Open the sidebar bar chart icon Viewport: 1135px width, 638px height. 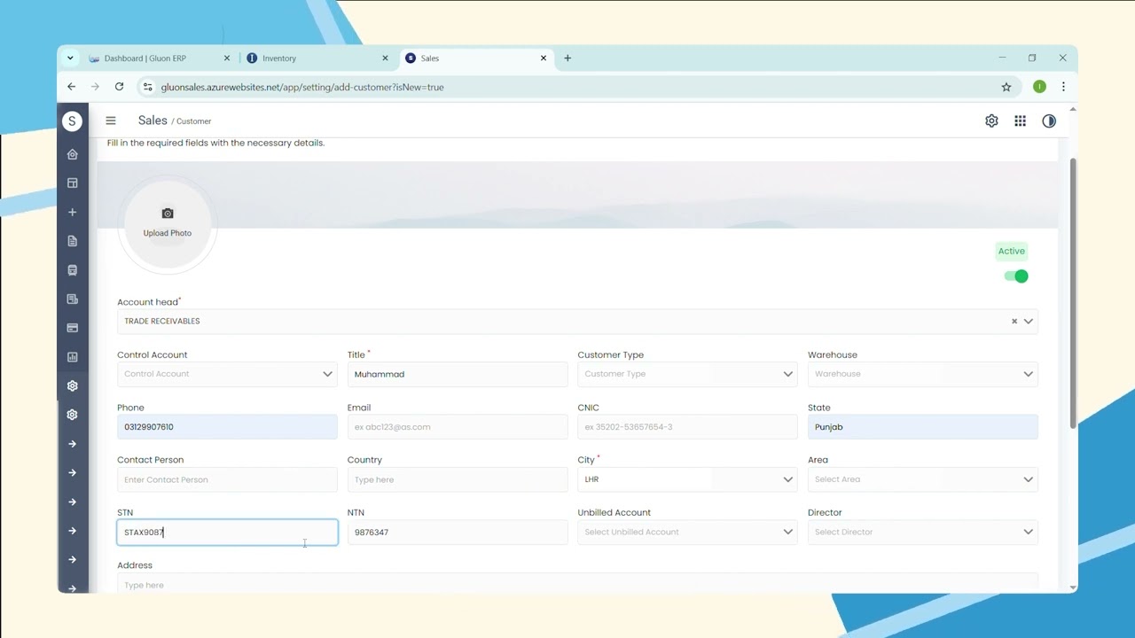coord(73,357)
